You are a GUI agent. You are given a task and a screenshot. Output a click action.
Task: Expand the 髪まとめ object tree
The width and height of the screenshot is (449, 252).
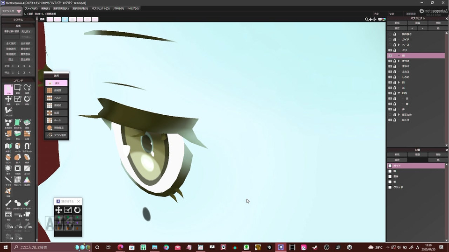click(399, 115)
